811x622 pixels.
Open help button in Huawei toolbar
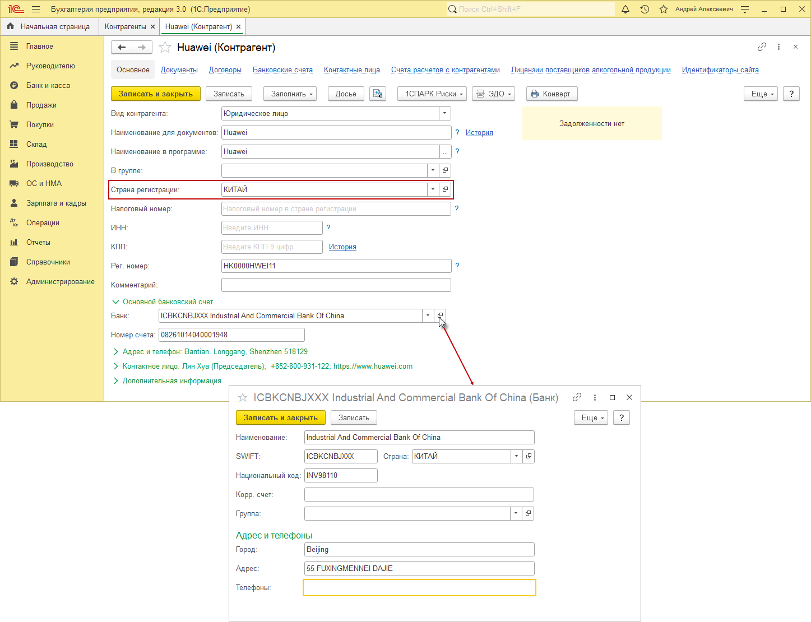click(x=791, y=94)
